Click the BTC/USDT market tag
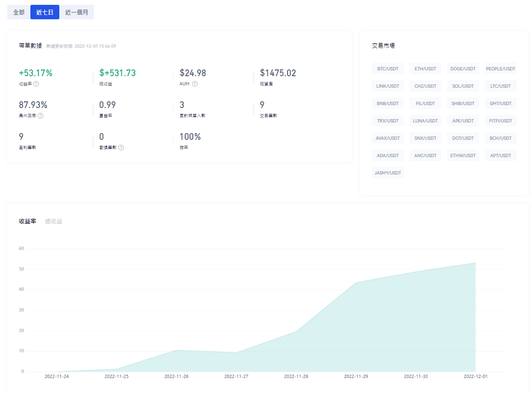The image size is (532, 393). click(388, 69)
